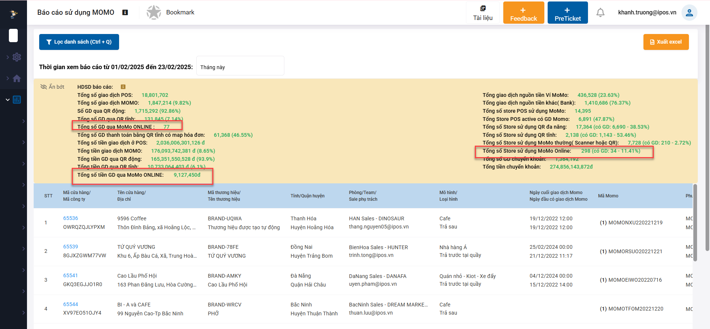
Task: Click brand code BRAND-UQWA
Action: (x=224, y=218)
